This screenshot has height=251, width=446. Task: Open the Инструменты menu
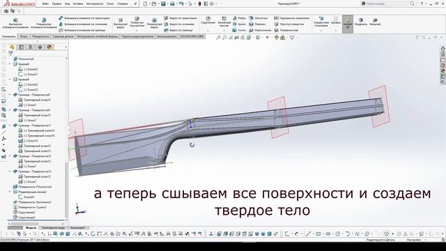coord(95,4)
